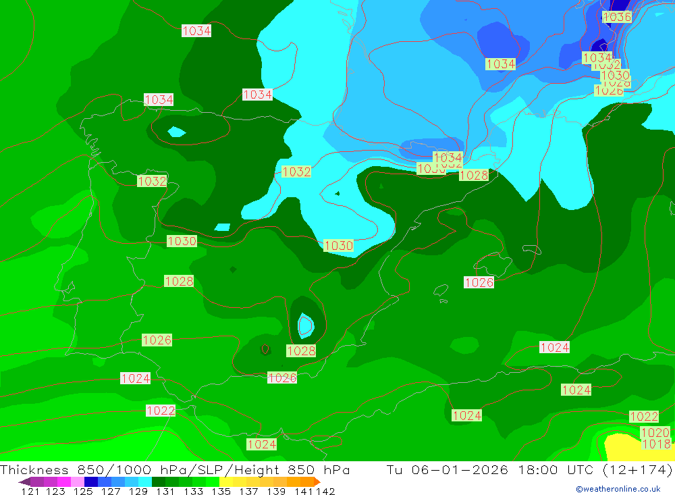Viewport: 675px width, 495px height.
Task: Click 1034 label on the dark blue patch
Action: (500, 64)
